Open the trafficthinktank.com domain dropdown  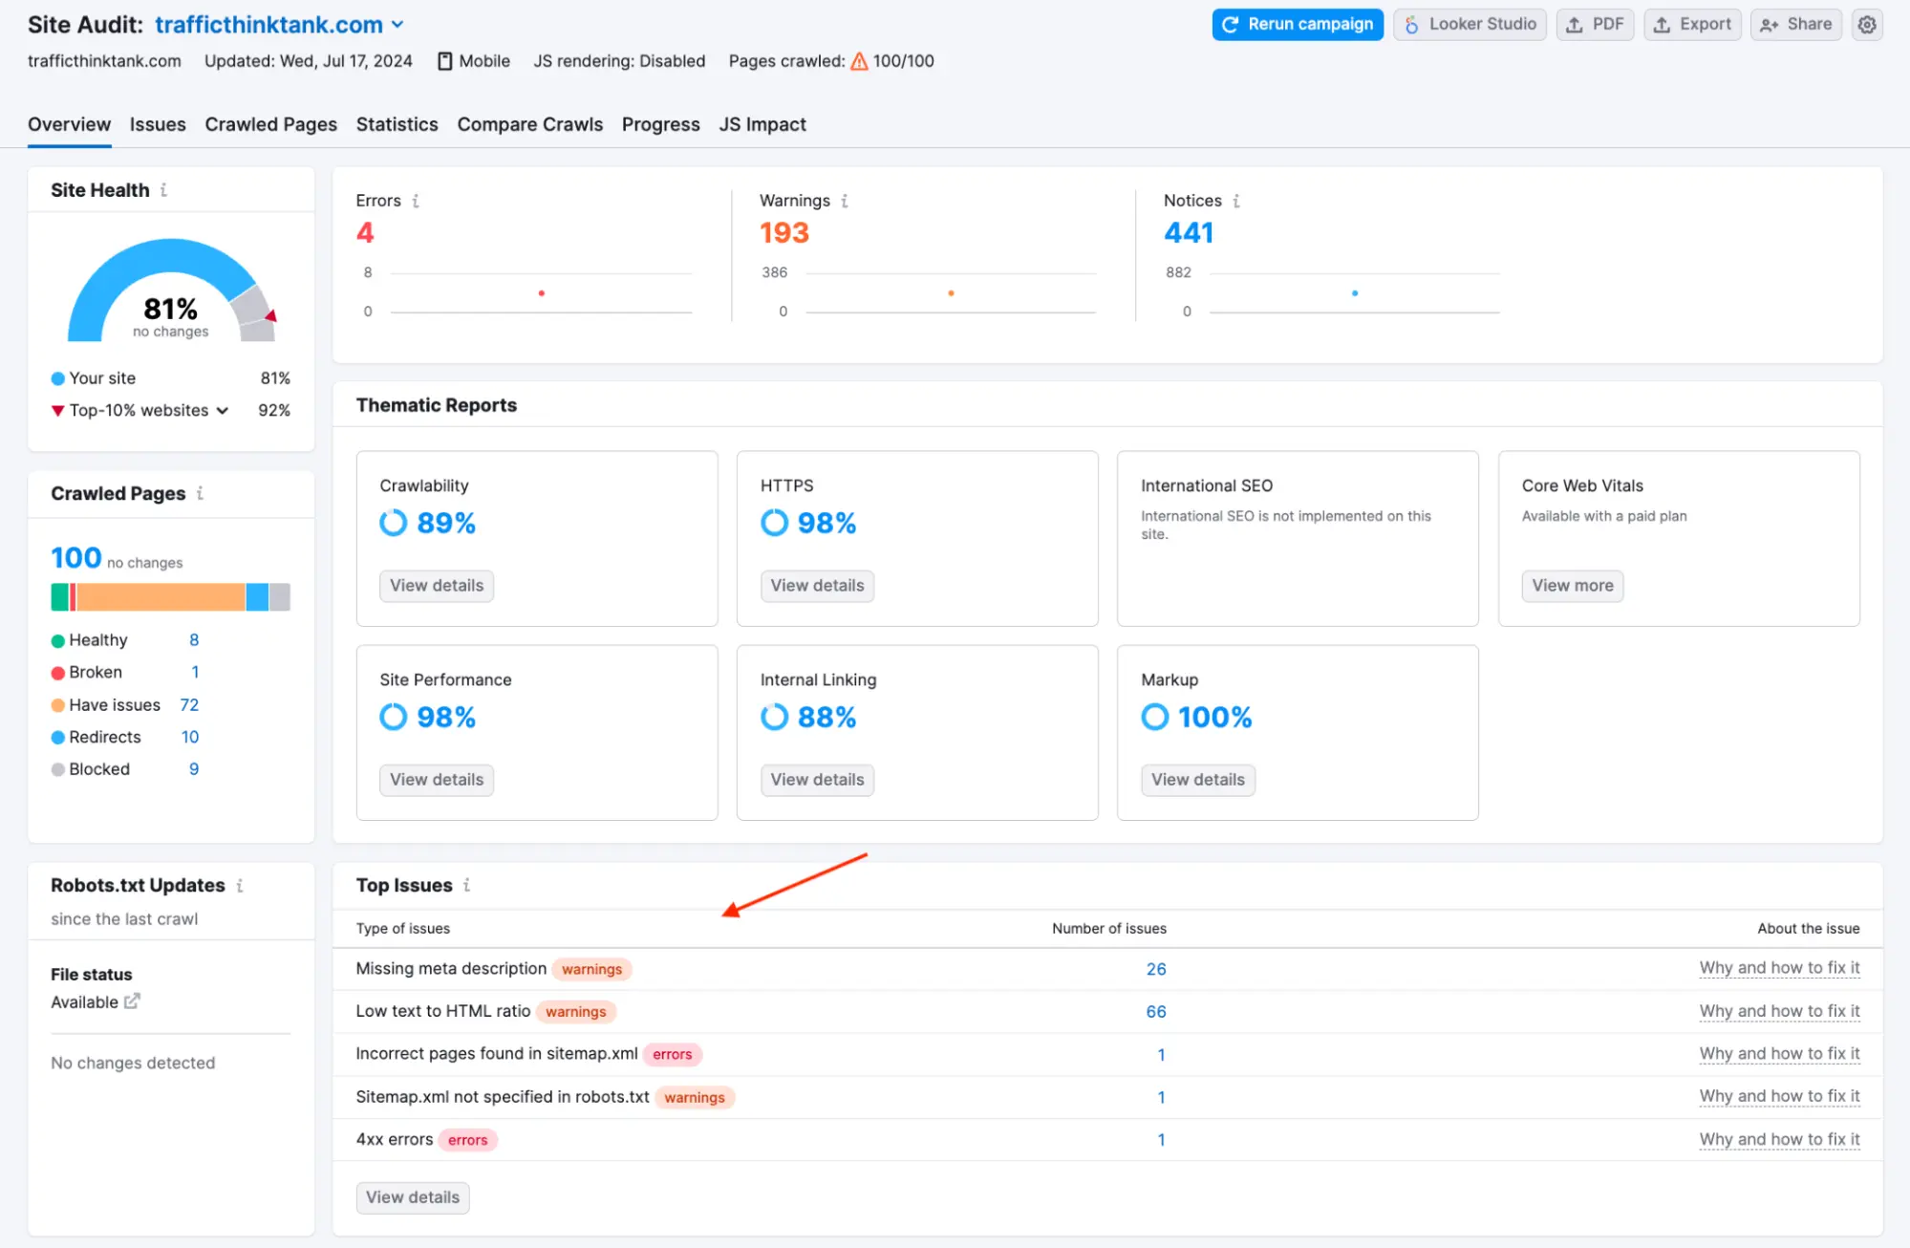click(397, 24)
